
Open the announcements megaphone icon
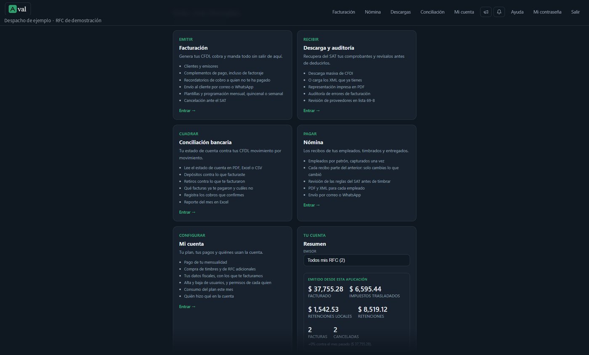tap(486, 12)
